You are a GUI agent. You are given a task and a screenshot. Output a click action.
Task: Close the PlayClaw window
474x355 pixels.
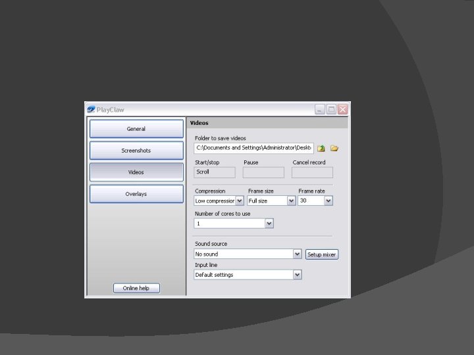point(343,109)
